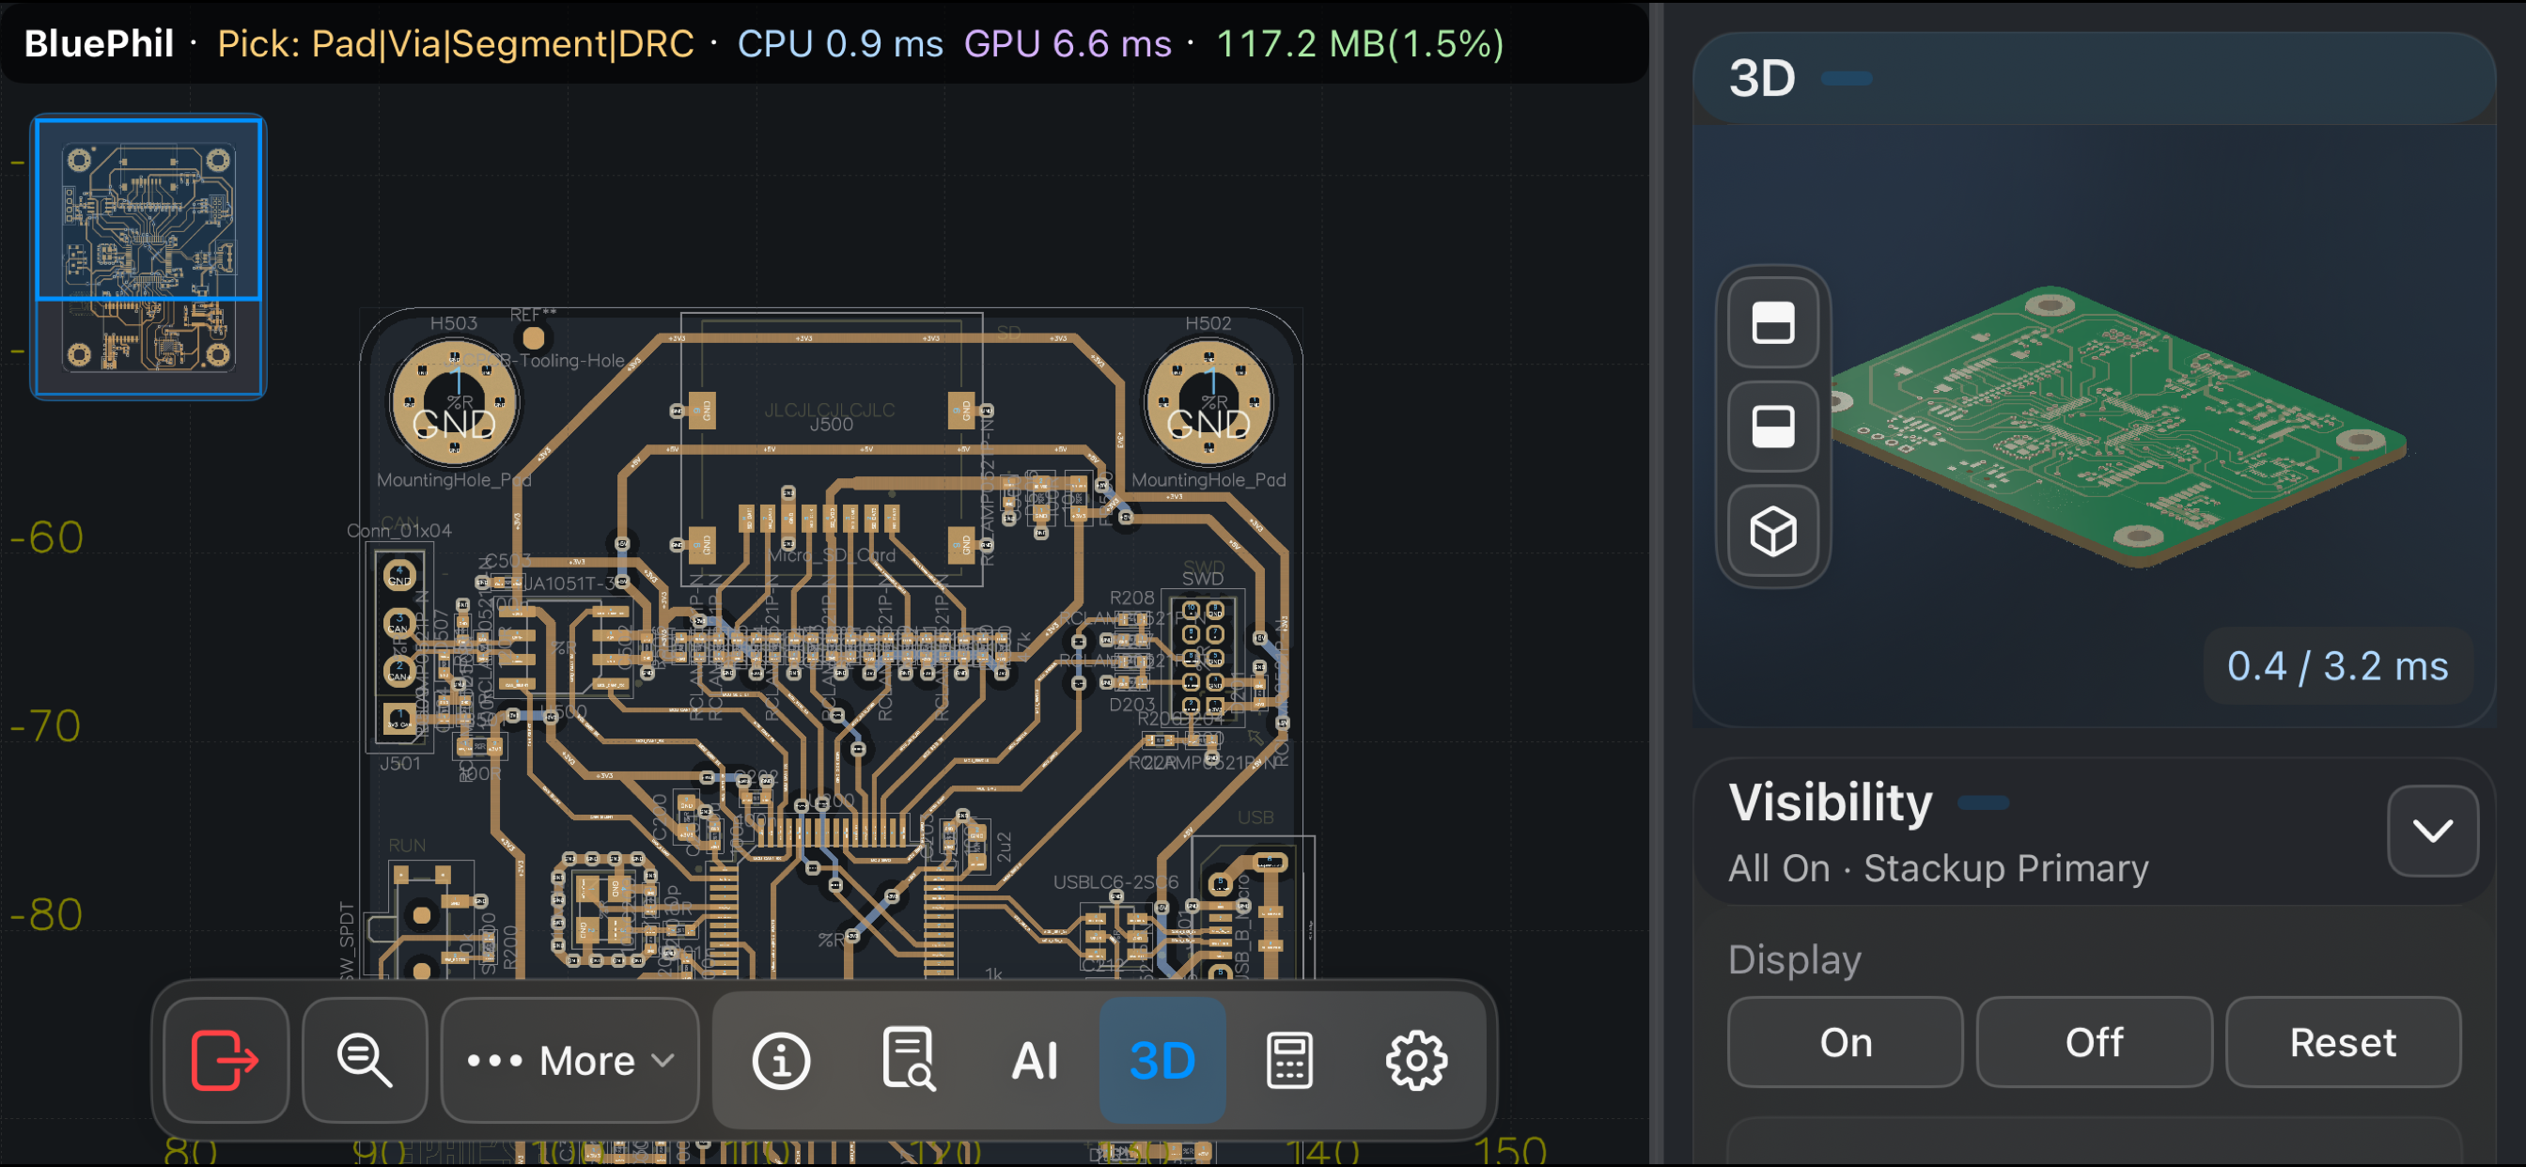Select the 3D bottom view icon
The height and width of the screenshot is (1167, 2526).
point(1773,427)
